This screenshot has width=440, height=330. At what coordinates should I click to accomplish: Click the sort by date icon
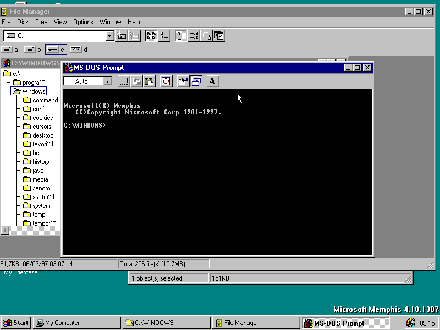tap(219, 36)
